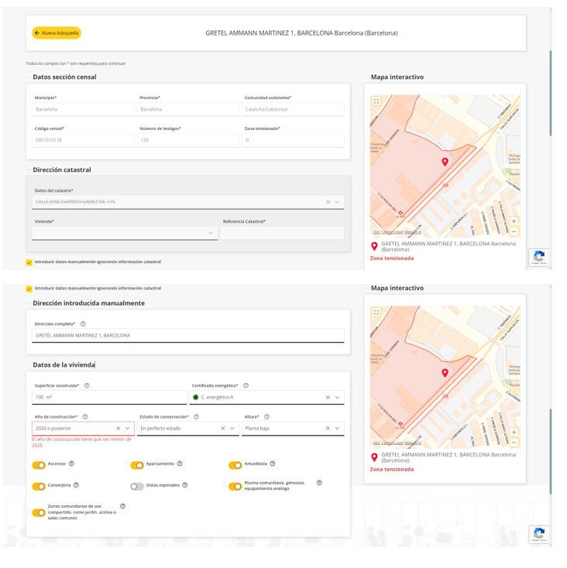Toggle the Aparcamiento switch
The width and height of the screenshot is (567, 568).
click(x=137, y=465)
